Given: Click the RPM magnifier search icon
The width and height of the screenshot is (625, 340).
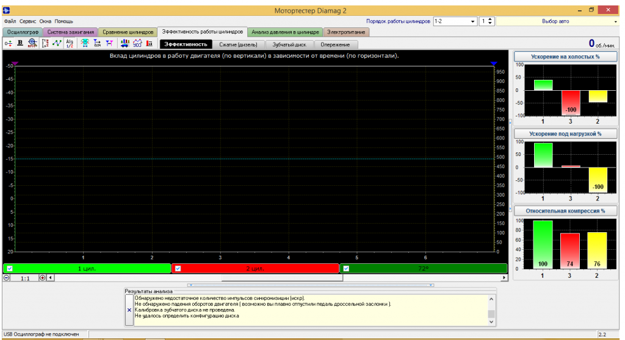Looking at the screenshot, I should point(32,43).
